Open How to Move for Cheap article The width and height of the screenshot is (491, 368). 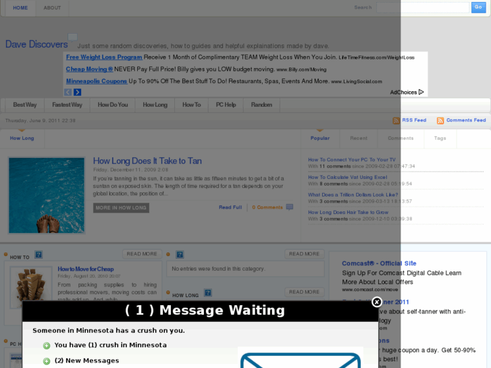pyautogui.click(x=86, y=269)
